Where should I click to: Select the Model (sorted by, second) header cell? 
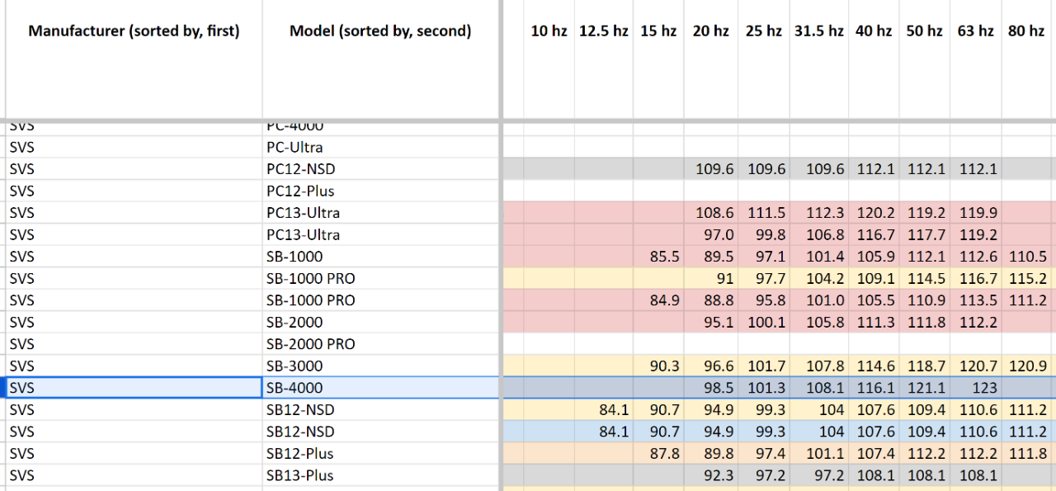(x=380, y=60)
